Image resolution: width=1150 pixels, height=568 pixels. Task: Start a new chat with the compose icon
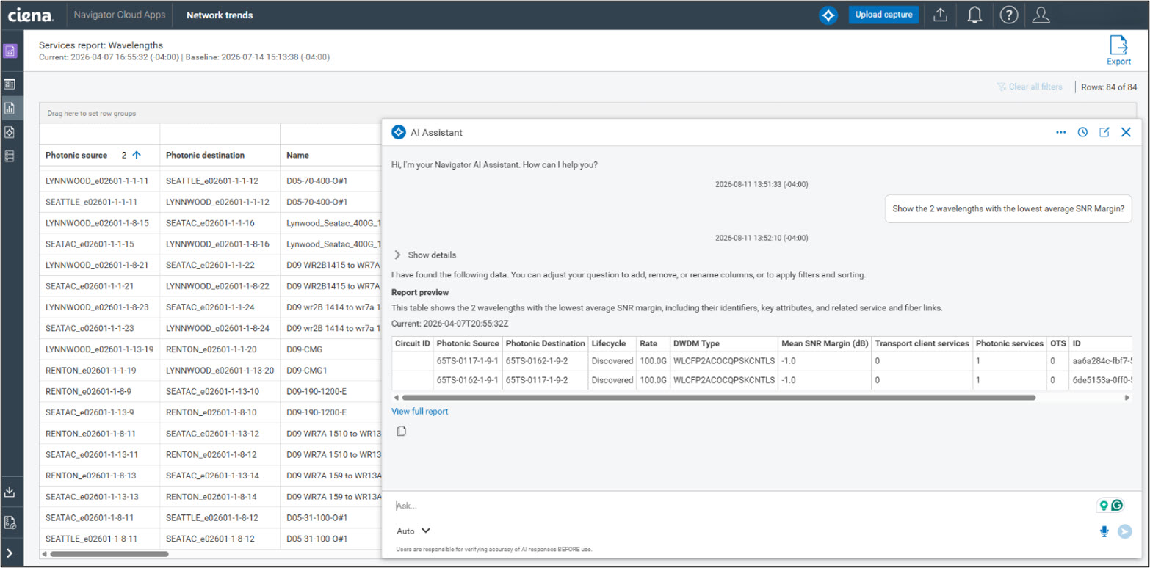pyautogui.click(x=1104, y=132)
